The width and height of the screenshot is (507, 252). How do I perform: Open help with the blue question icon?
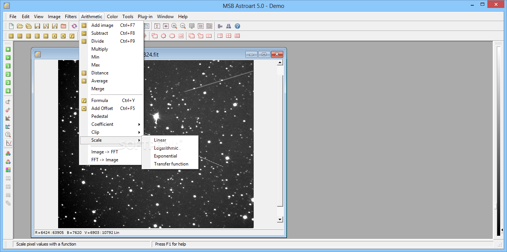click(237, 26)
